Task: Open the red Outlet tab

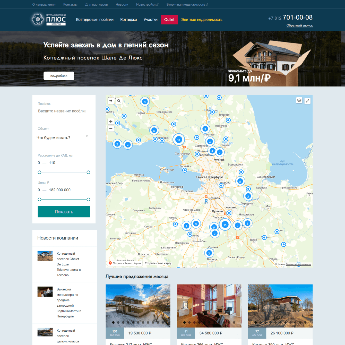Action: tap(169, 20)
